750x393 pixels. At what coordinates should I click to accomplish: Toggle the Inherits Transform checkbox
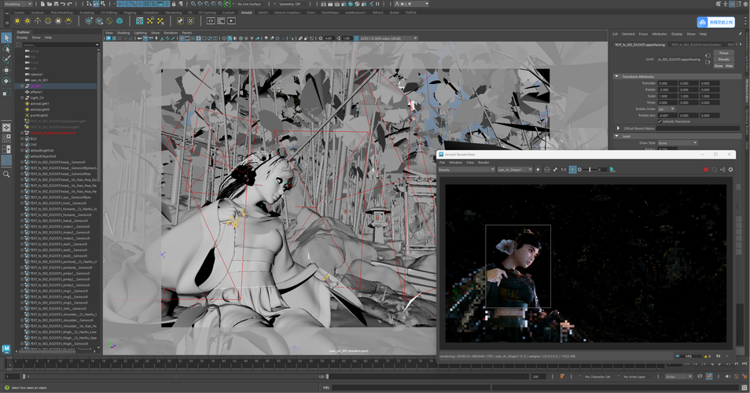click(660, 121)
